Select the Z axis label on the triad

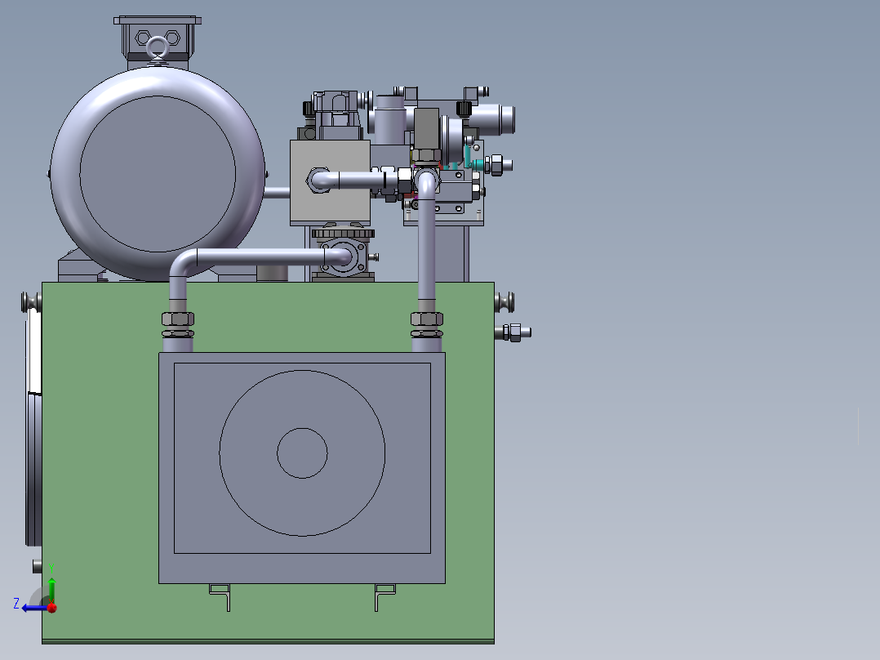tap(16, 604)
